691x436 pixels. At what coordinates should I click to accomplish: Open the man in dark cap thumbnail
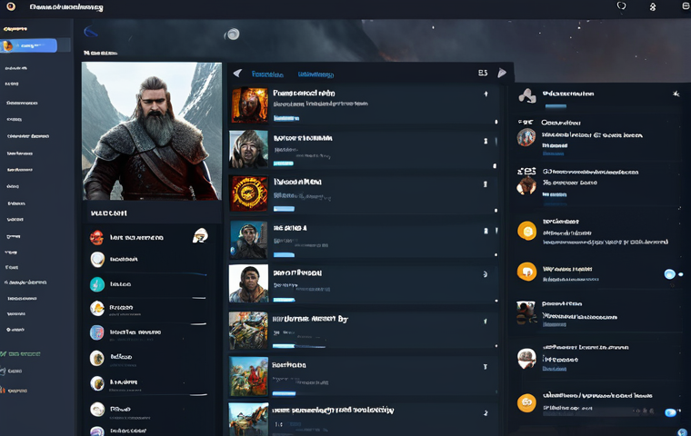tap(248, 283)
